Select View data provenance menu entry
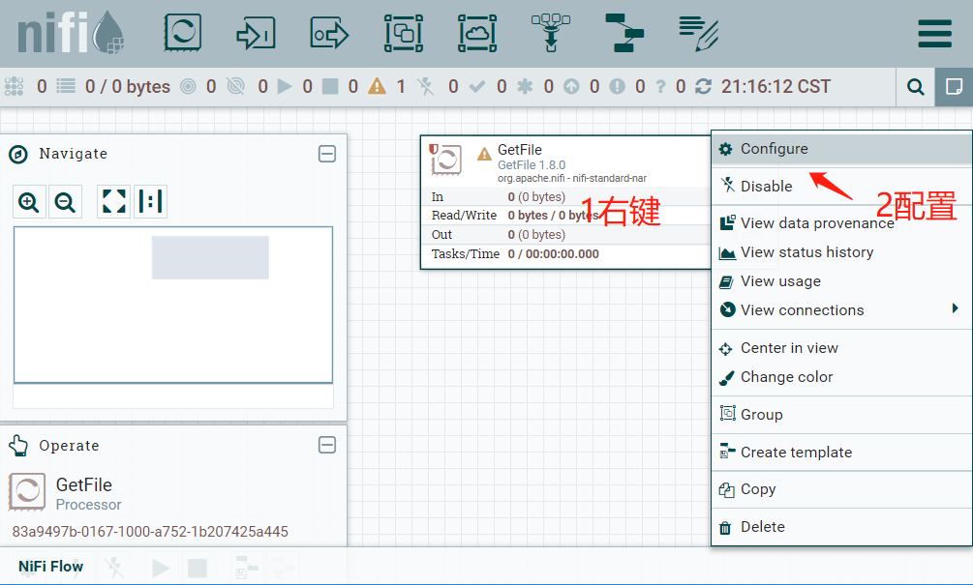 point(842,223)
